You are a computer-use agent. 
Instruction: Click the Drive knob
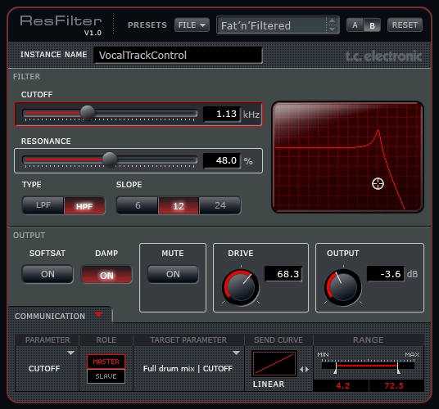coord(241,287)
